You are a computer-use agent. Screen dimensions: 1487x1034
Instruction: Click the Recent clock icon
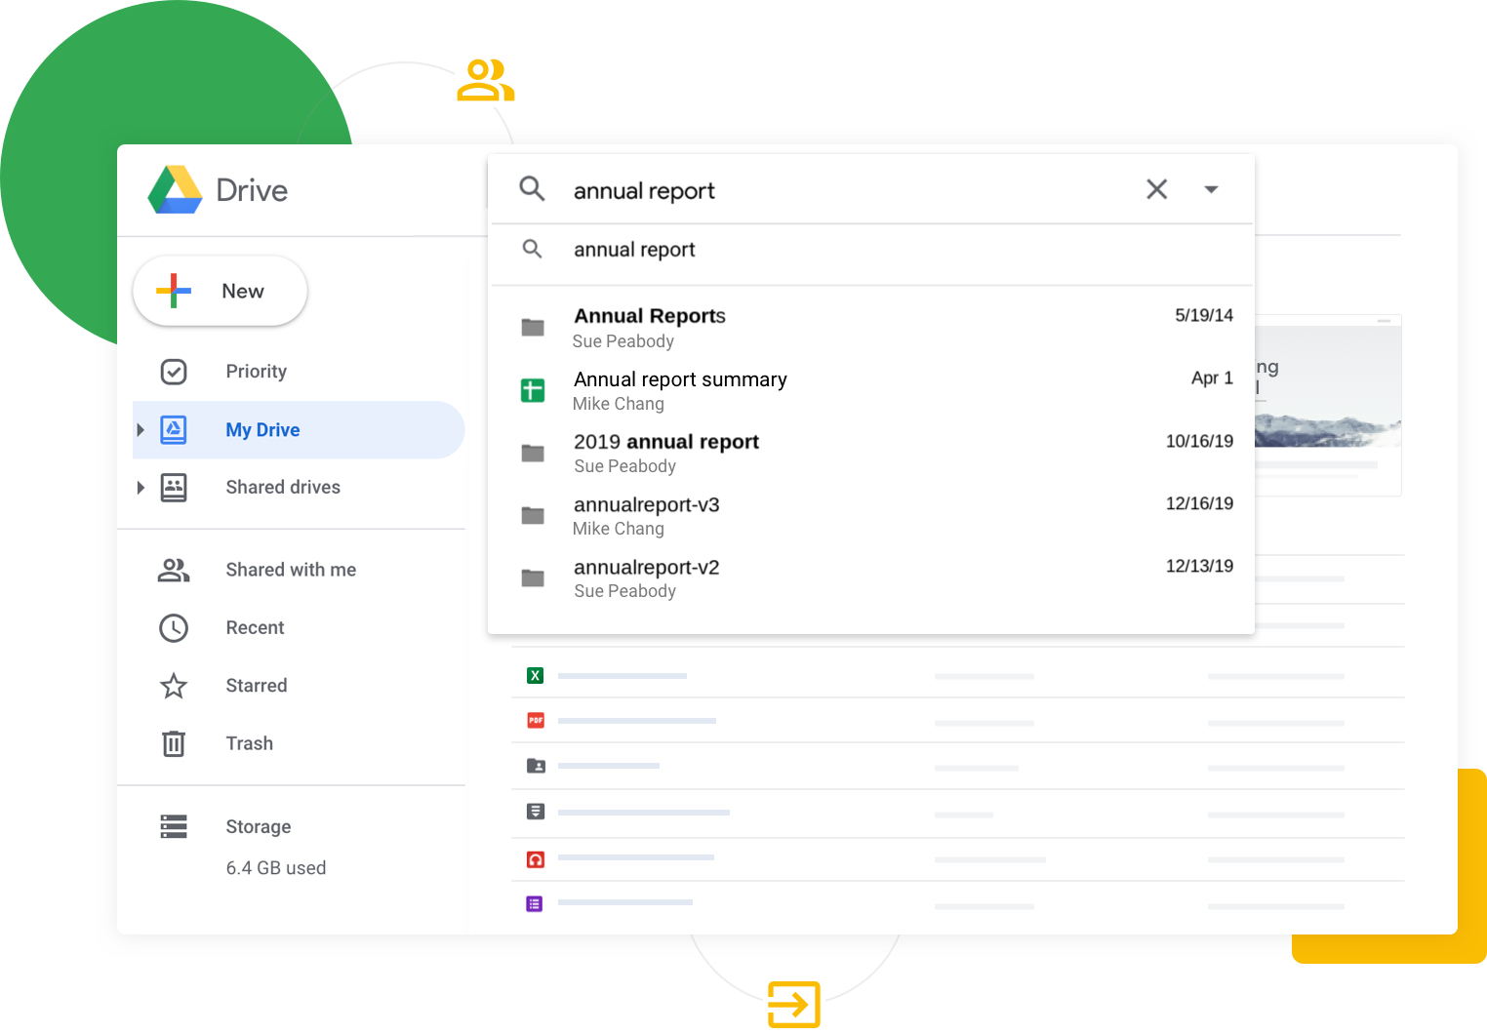(x=174, y=628)
